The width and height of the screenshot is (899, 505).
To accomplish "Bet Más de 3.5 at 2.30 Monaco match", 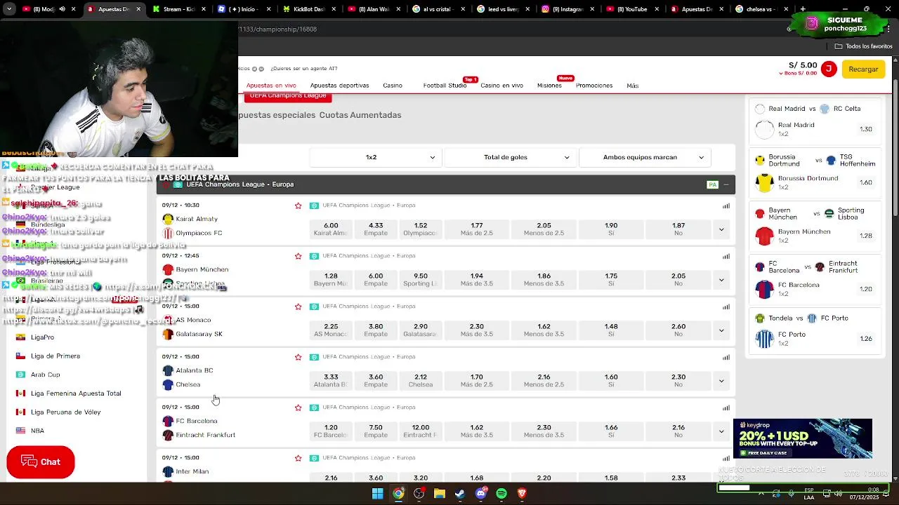I will [x=477, y=330].
